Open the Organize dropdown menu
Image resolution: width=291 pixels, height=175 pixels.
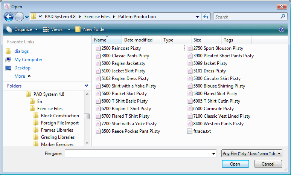[x=23, y=29]
